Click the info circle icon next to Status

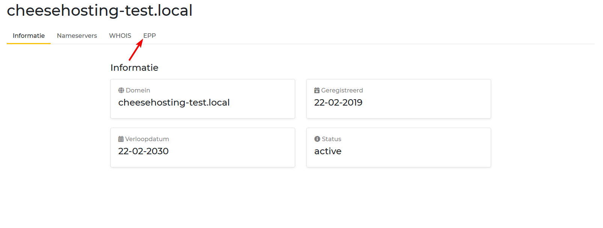point(317,139)
